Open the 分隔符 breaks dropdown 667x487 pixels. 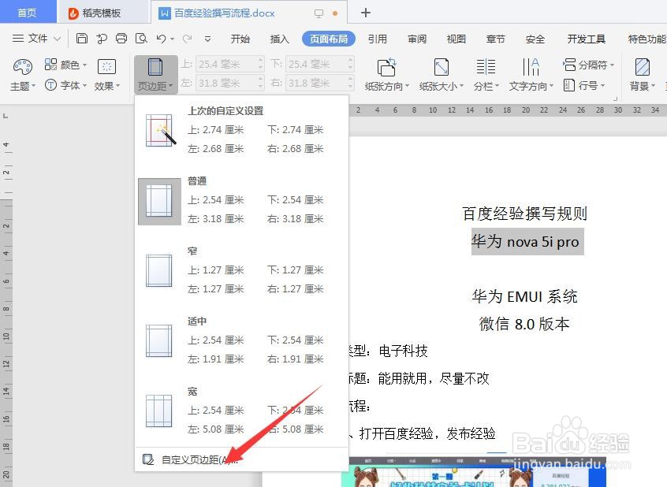[x=588, y=65]
